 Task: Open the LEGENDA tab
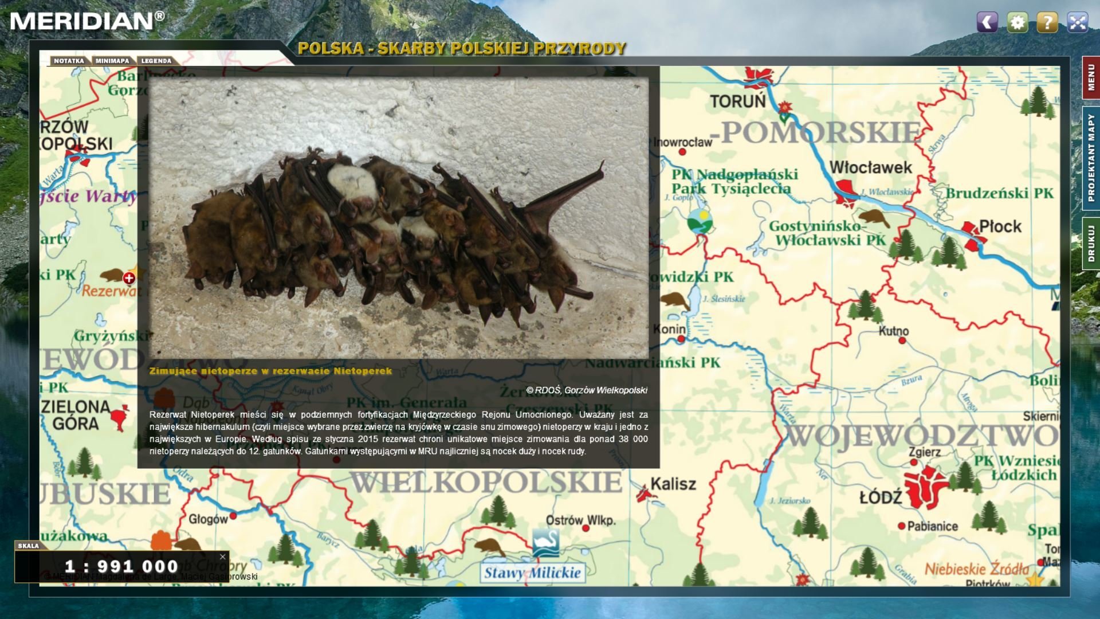pyautogui.click(x=156, y=61)
